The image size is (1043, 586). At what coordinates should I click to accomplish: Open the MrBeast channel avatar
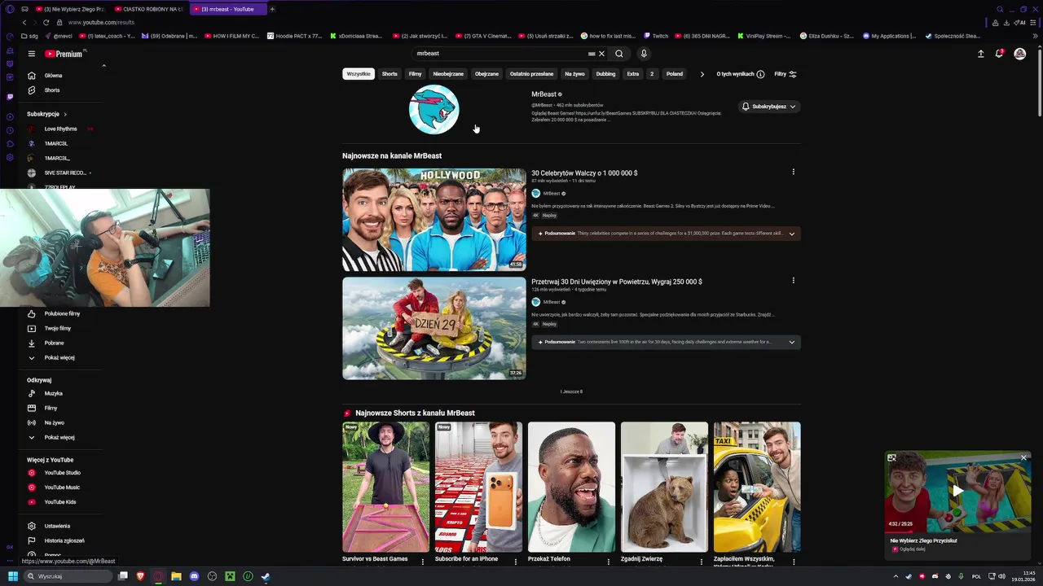click(433, 109)
